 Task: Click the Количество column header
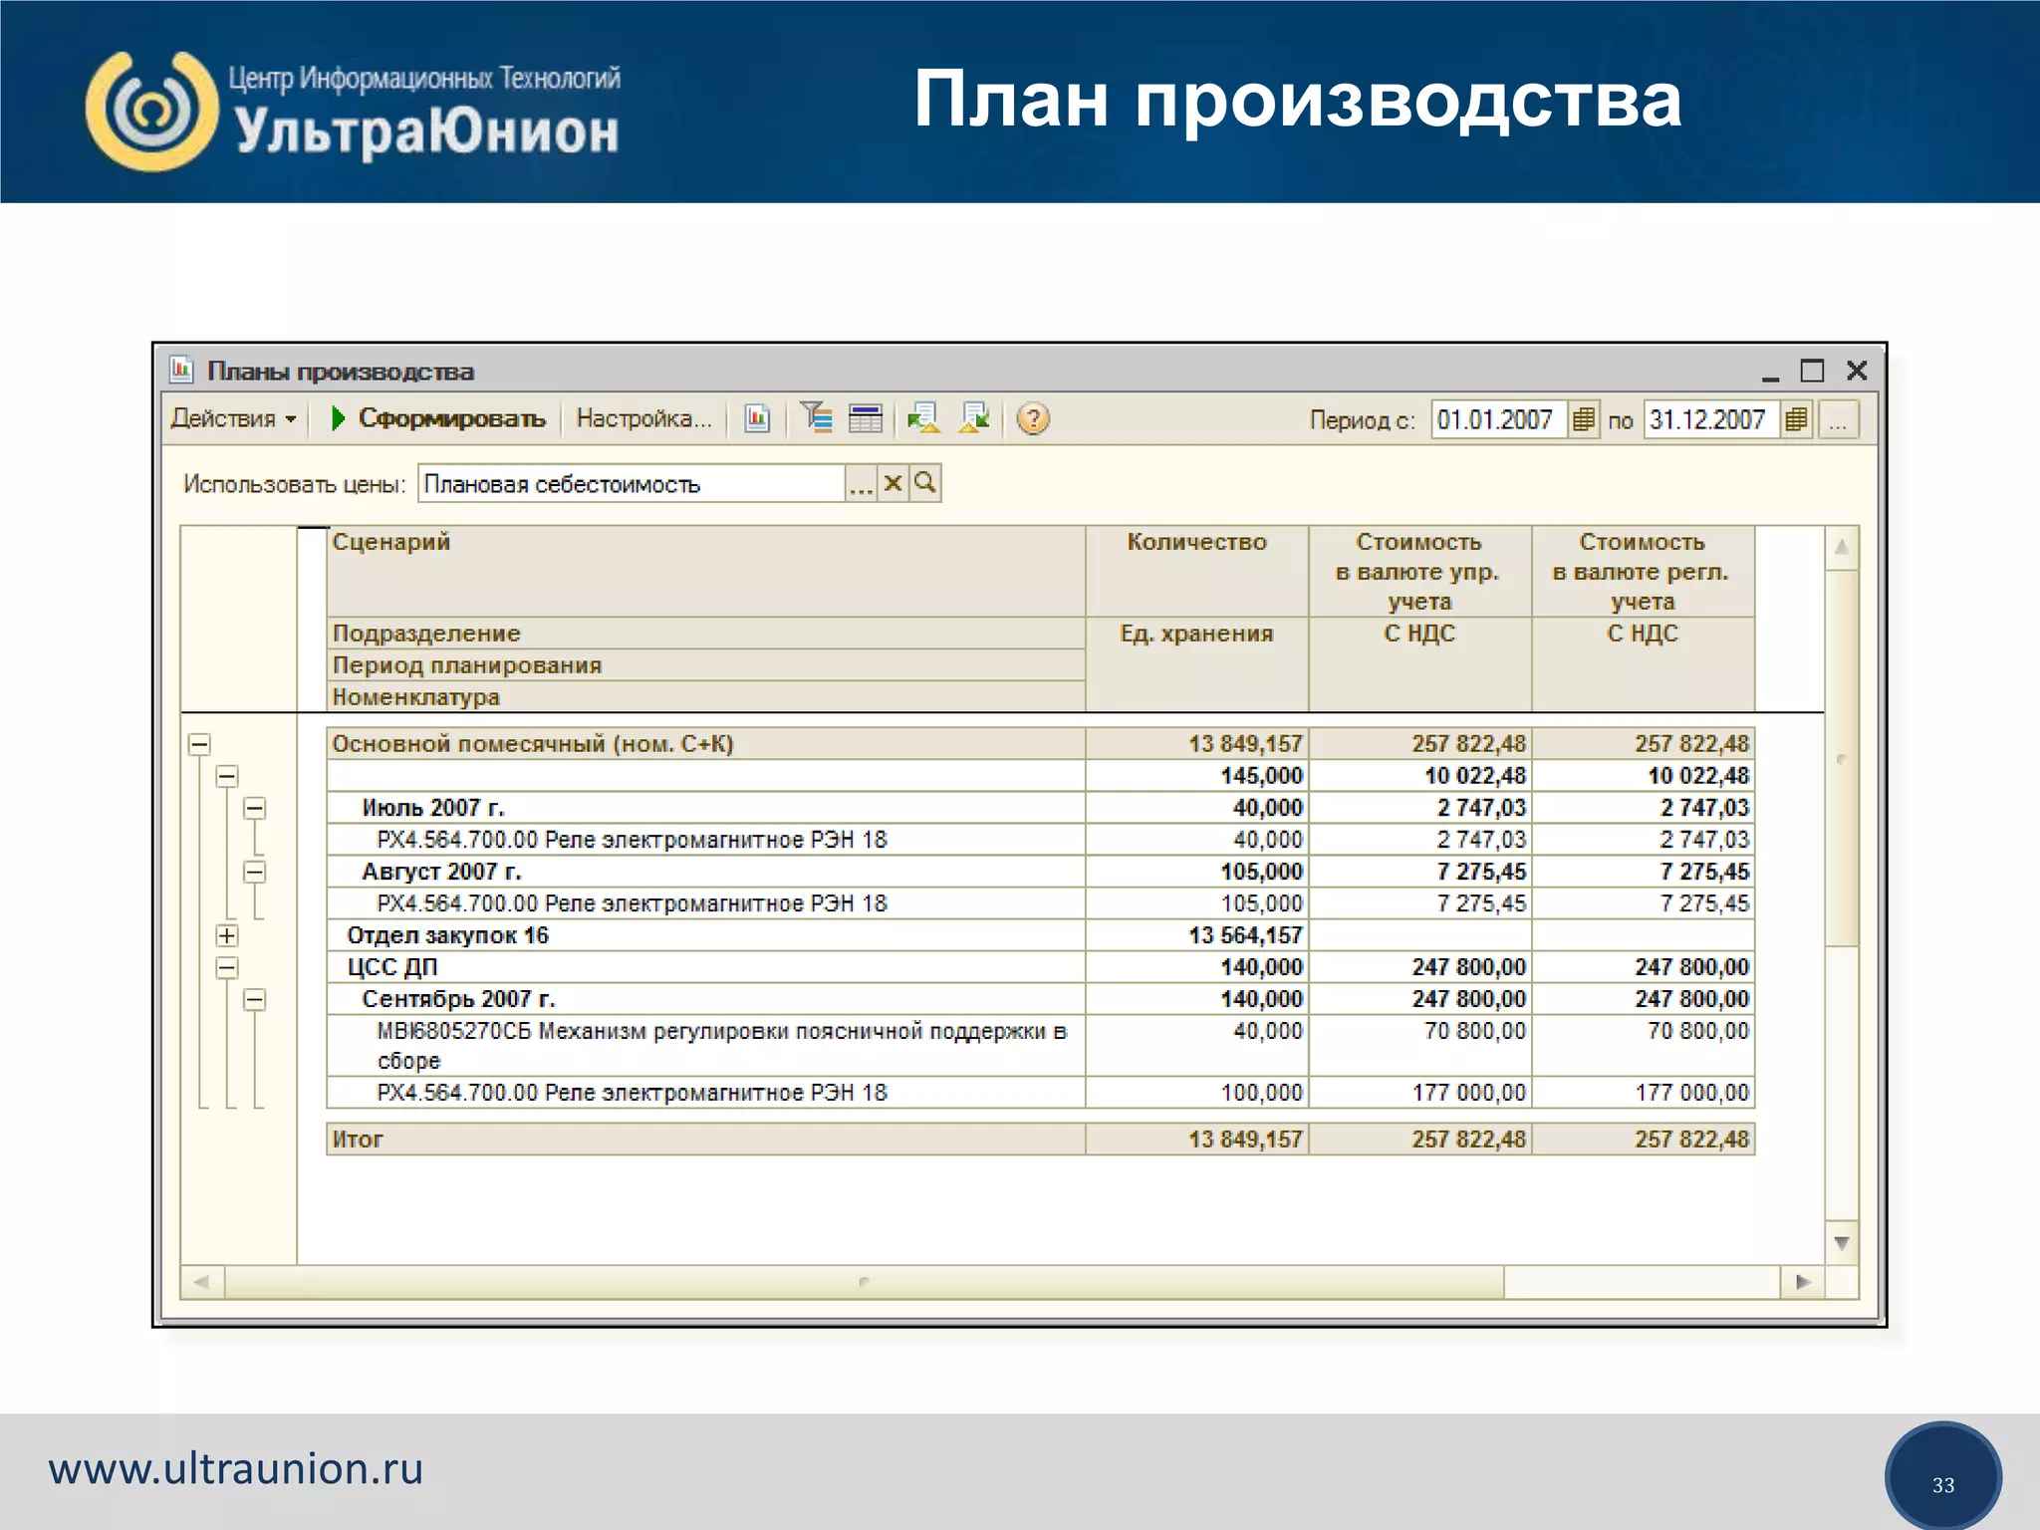point(1196,572)
